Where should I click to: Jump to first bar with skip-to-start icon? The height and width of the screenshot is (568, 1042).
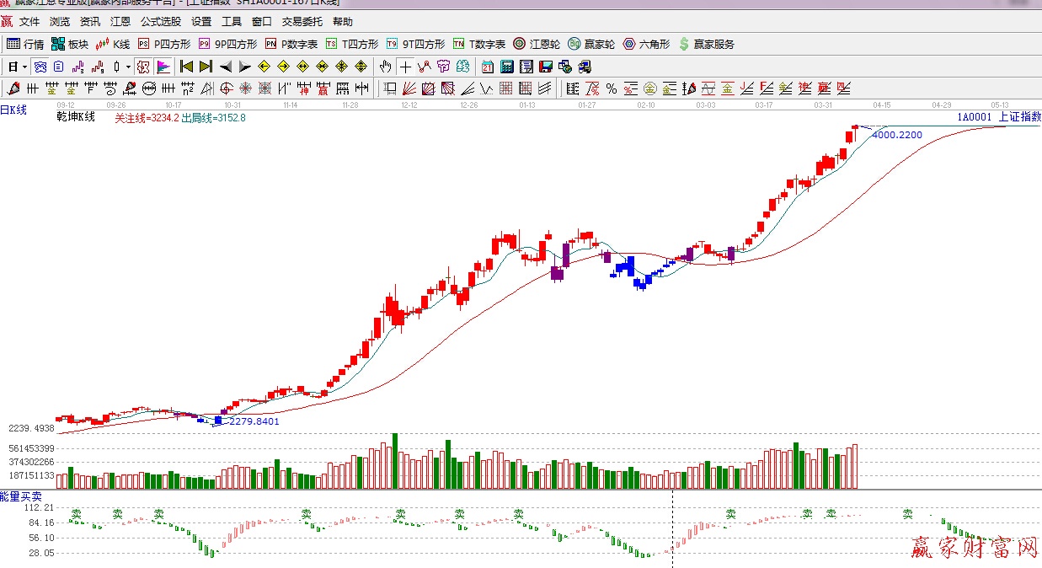186,67
